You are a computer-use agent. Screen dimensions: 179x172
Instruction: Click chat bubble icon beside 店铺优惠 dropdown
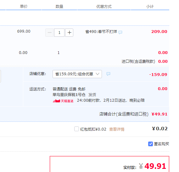click(x=108, y=74)
